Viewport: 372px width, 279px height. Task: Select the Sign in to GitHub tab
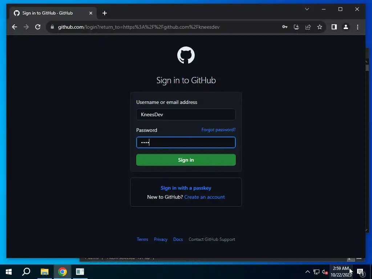pos(53,13)
